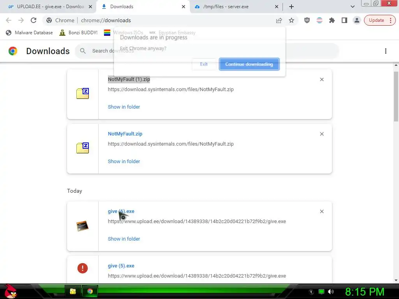Close the Downloads tab
Viewport: 399px width, 299px height.
coord(184,7)
